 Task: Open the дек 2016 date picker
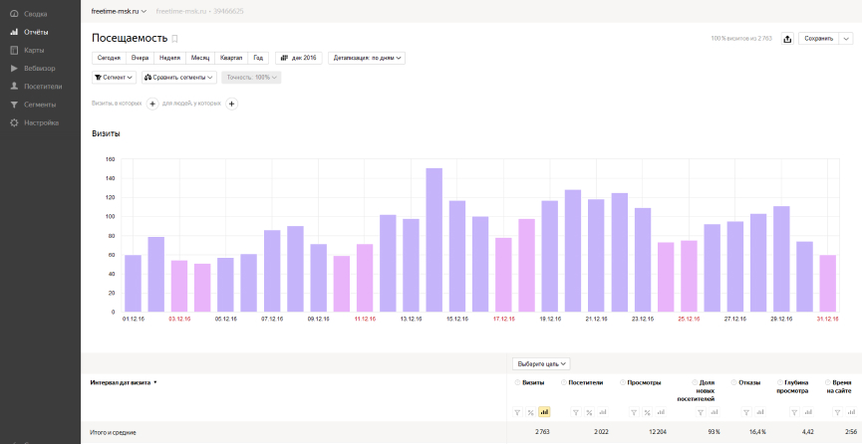point(299,58)
